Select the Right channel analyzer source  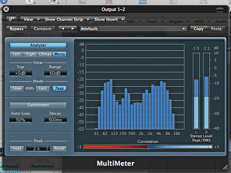click(31, 54)
